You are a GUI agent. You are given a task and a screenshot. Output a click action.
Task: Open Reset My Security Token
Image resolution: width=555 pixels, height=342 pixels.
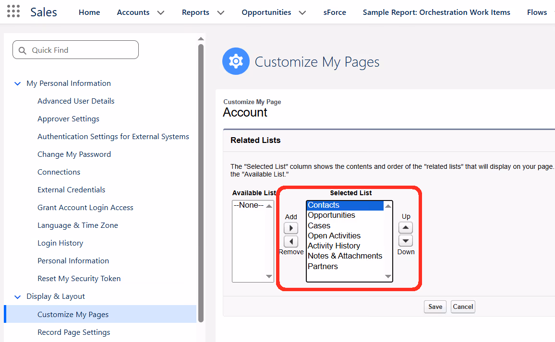79,278
